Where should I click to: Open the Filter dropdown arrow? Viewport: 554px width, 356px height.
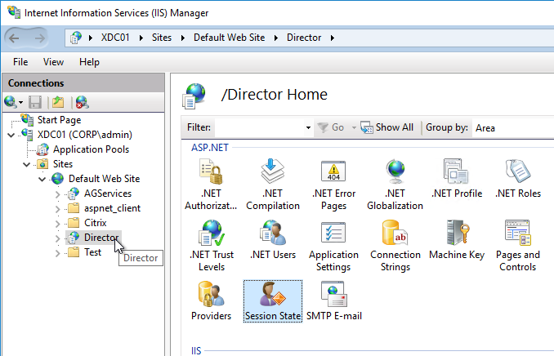308,127
